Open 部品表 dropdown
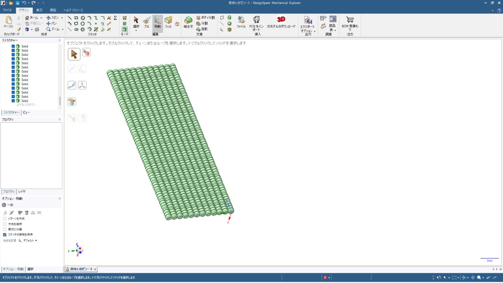This screenshot has width=503, height=283. (335, 30)
